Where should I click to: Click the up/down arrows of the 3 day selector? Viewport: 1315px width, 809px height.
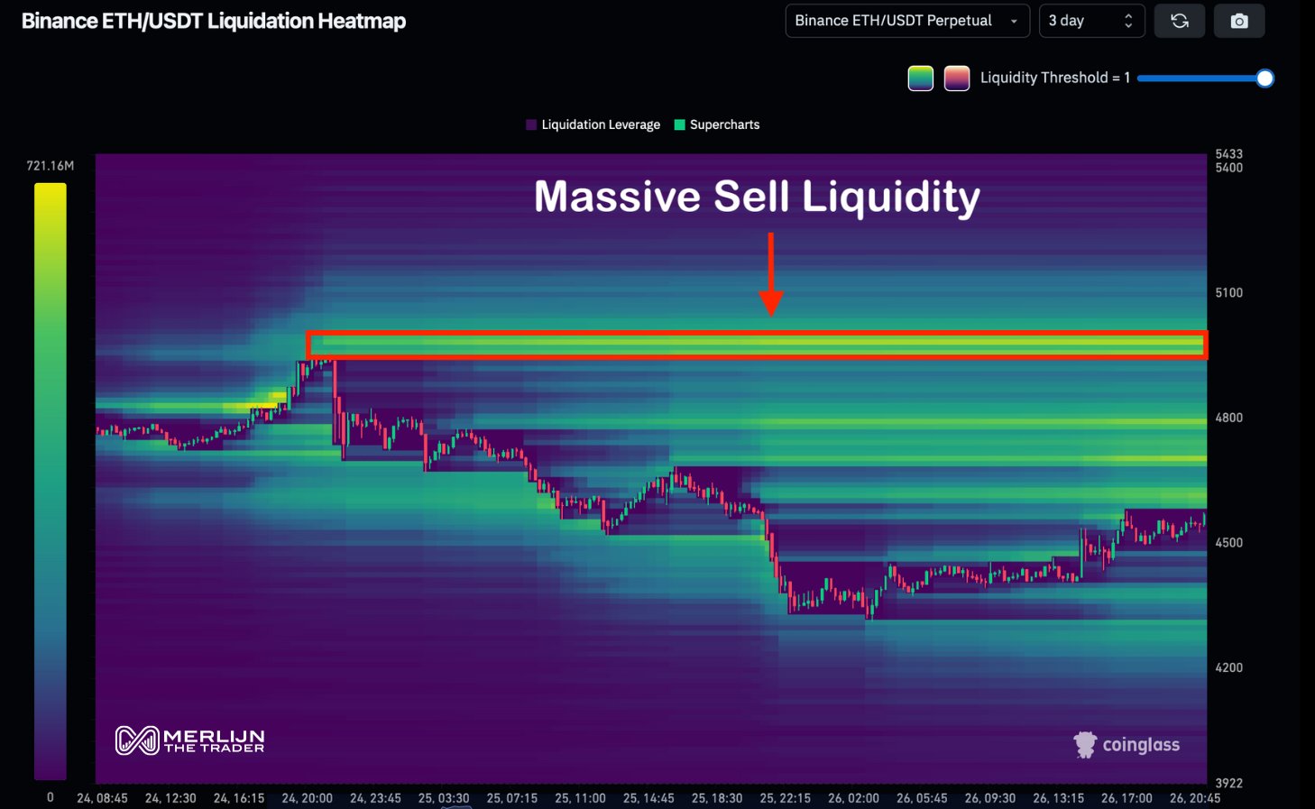click(1127, 21)
